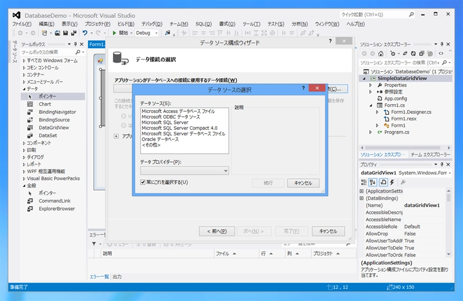Click the ツールボックスの検索 field

53,52
